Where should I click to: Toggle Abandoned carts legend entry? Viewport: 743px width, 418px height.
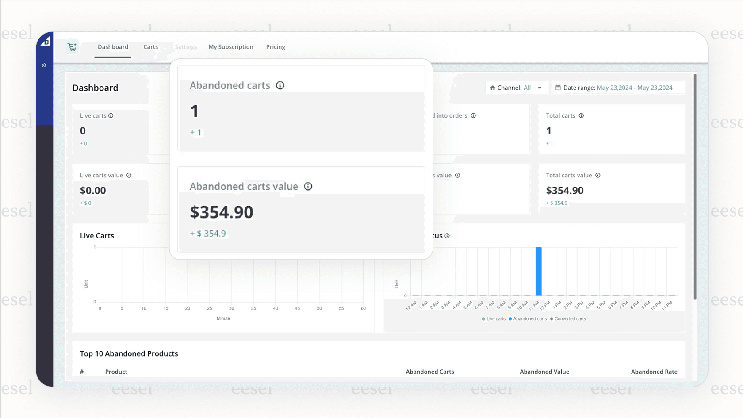click(528, 319)
